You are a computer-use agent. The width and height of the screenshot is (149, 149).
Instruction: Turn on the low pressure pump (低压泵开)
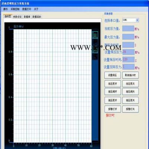click(x=112, y=84)
